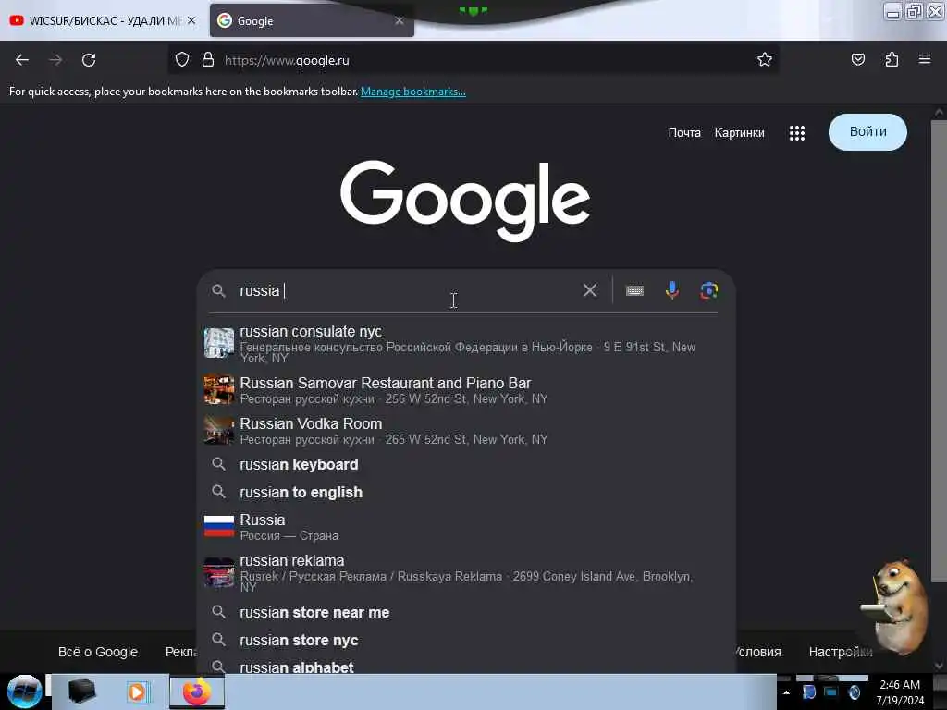Go back with the browser back arrow
The height and width of the screenshot is (710, 947).
[22, 60]
